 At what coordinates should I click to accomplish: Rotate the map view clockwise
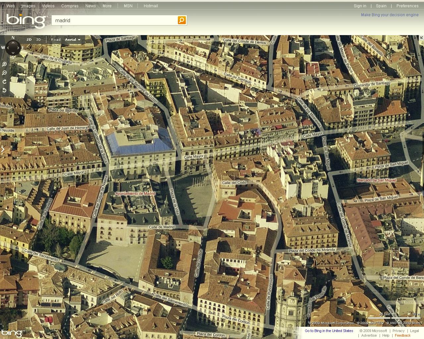pyautogui.click(x=4, y=81)
